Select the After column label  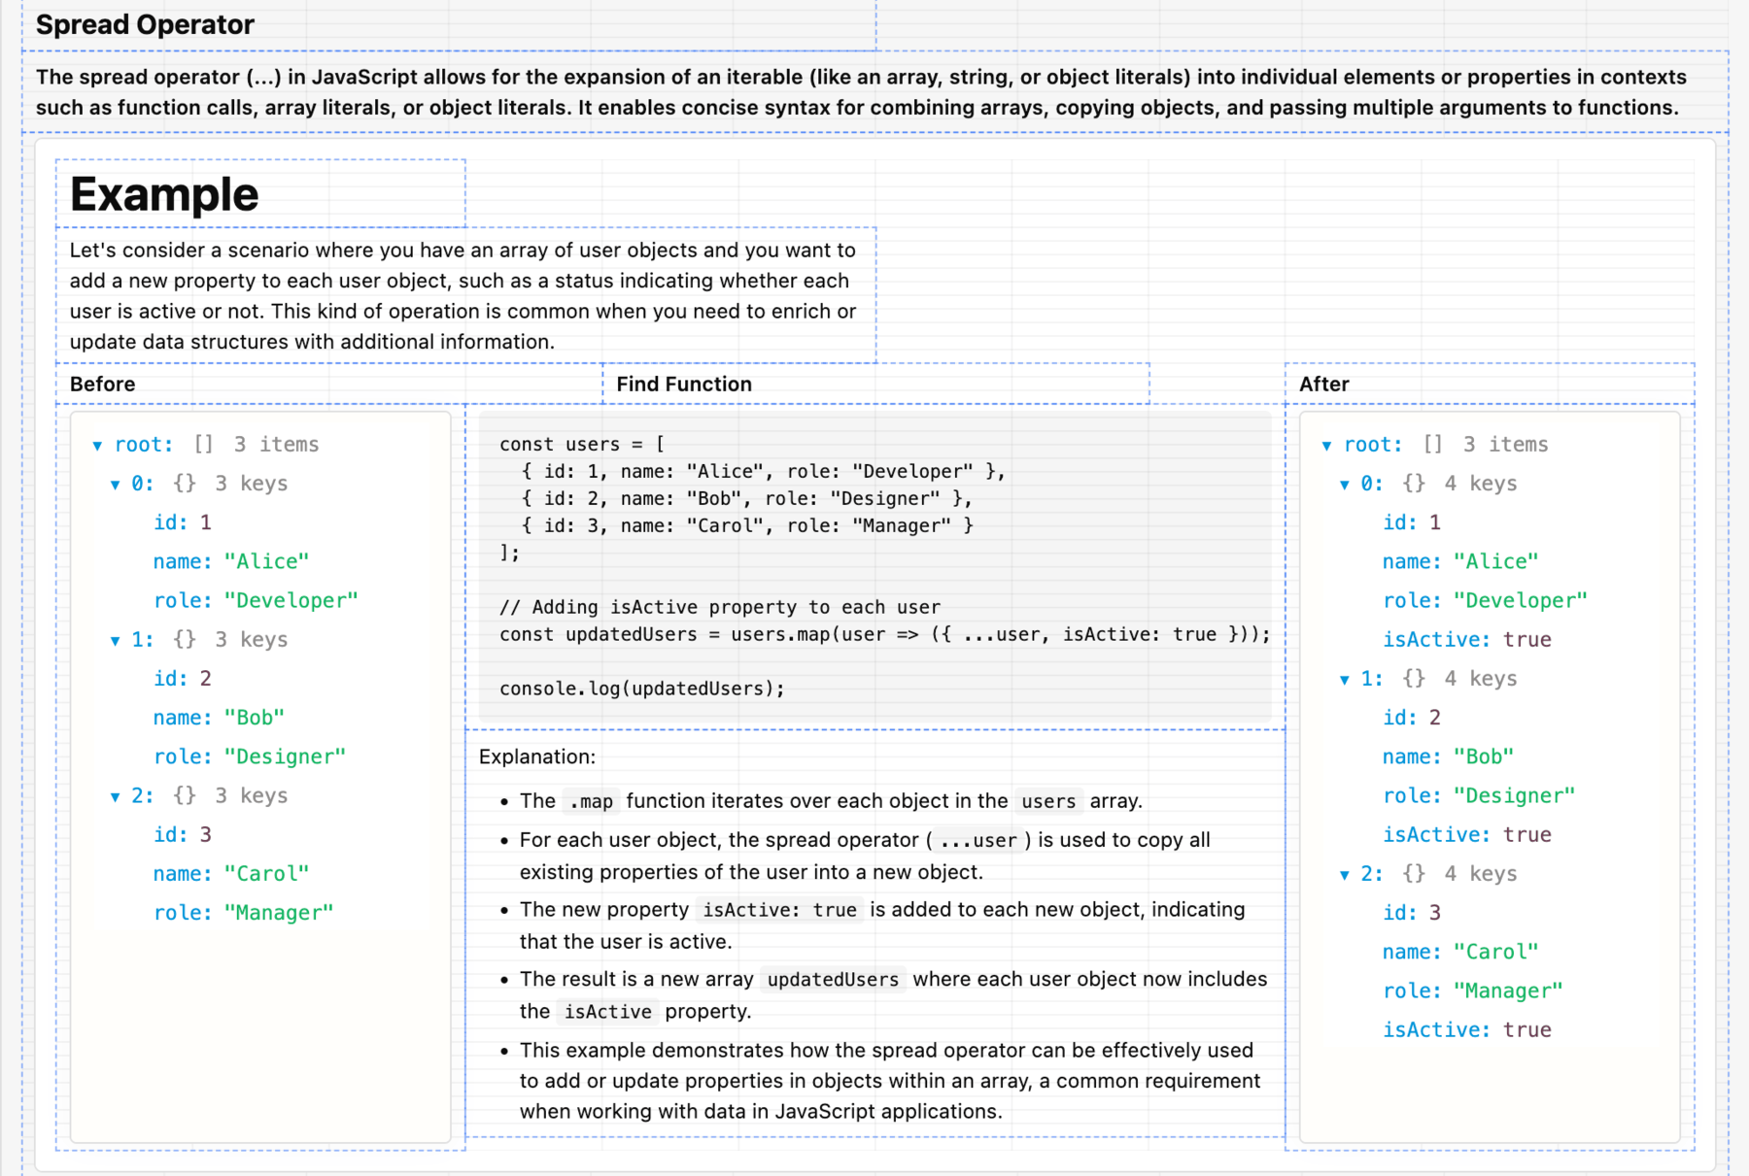tap(1323, 384)
